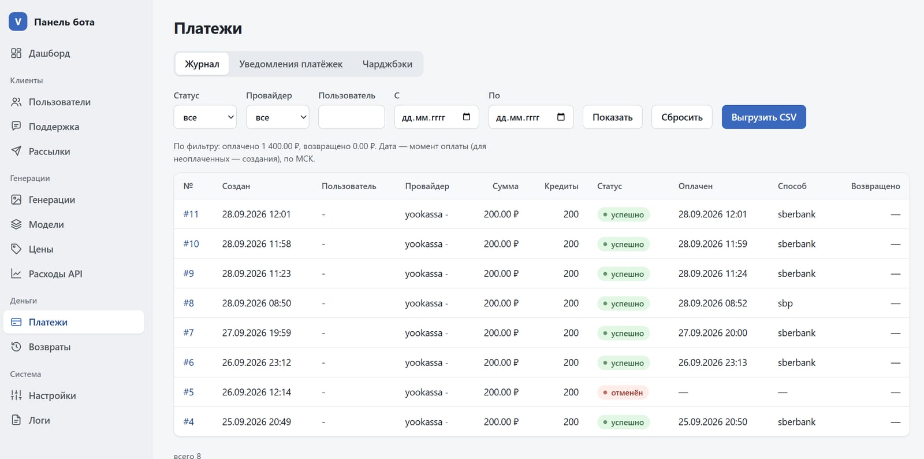Viewport: 924px width, 459px height.
Task: Open calendar picker in the По date field
Action: click(x=561, y=117)
